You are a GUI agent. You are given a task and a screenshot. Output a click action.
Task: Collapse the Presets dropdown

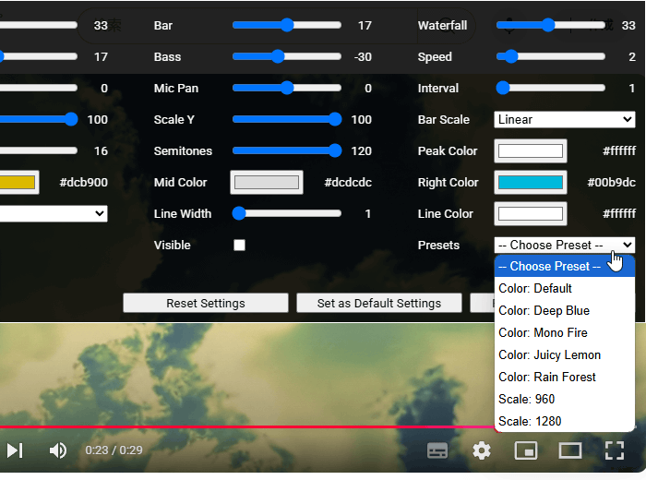pyautogui.click(x=565, y=246)
